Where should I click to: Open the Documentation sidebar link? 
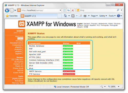click(x=16, y=43)
